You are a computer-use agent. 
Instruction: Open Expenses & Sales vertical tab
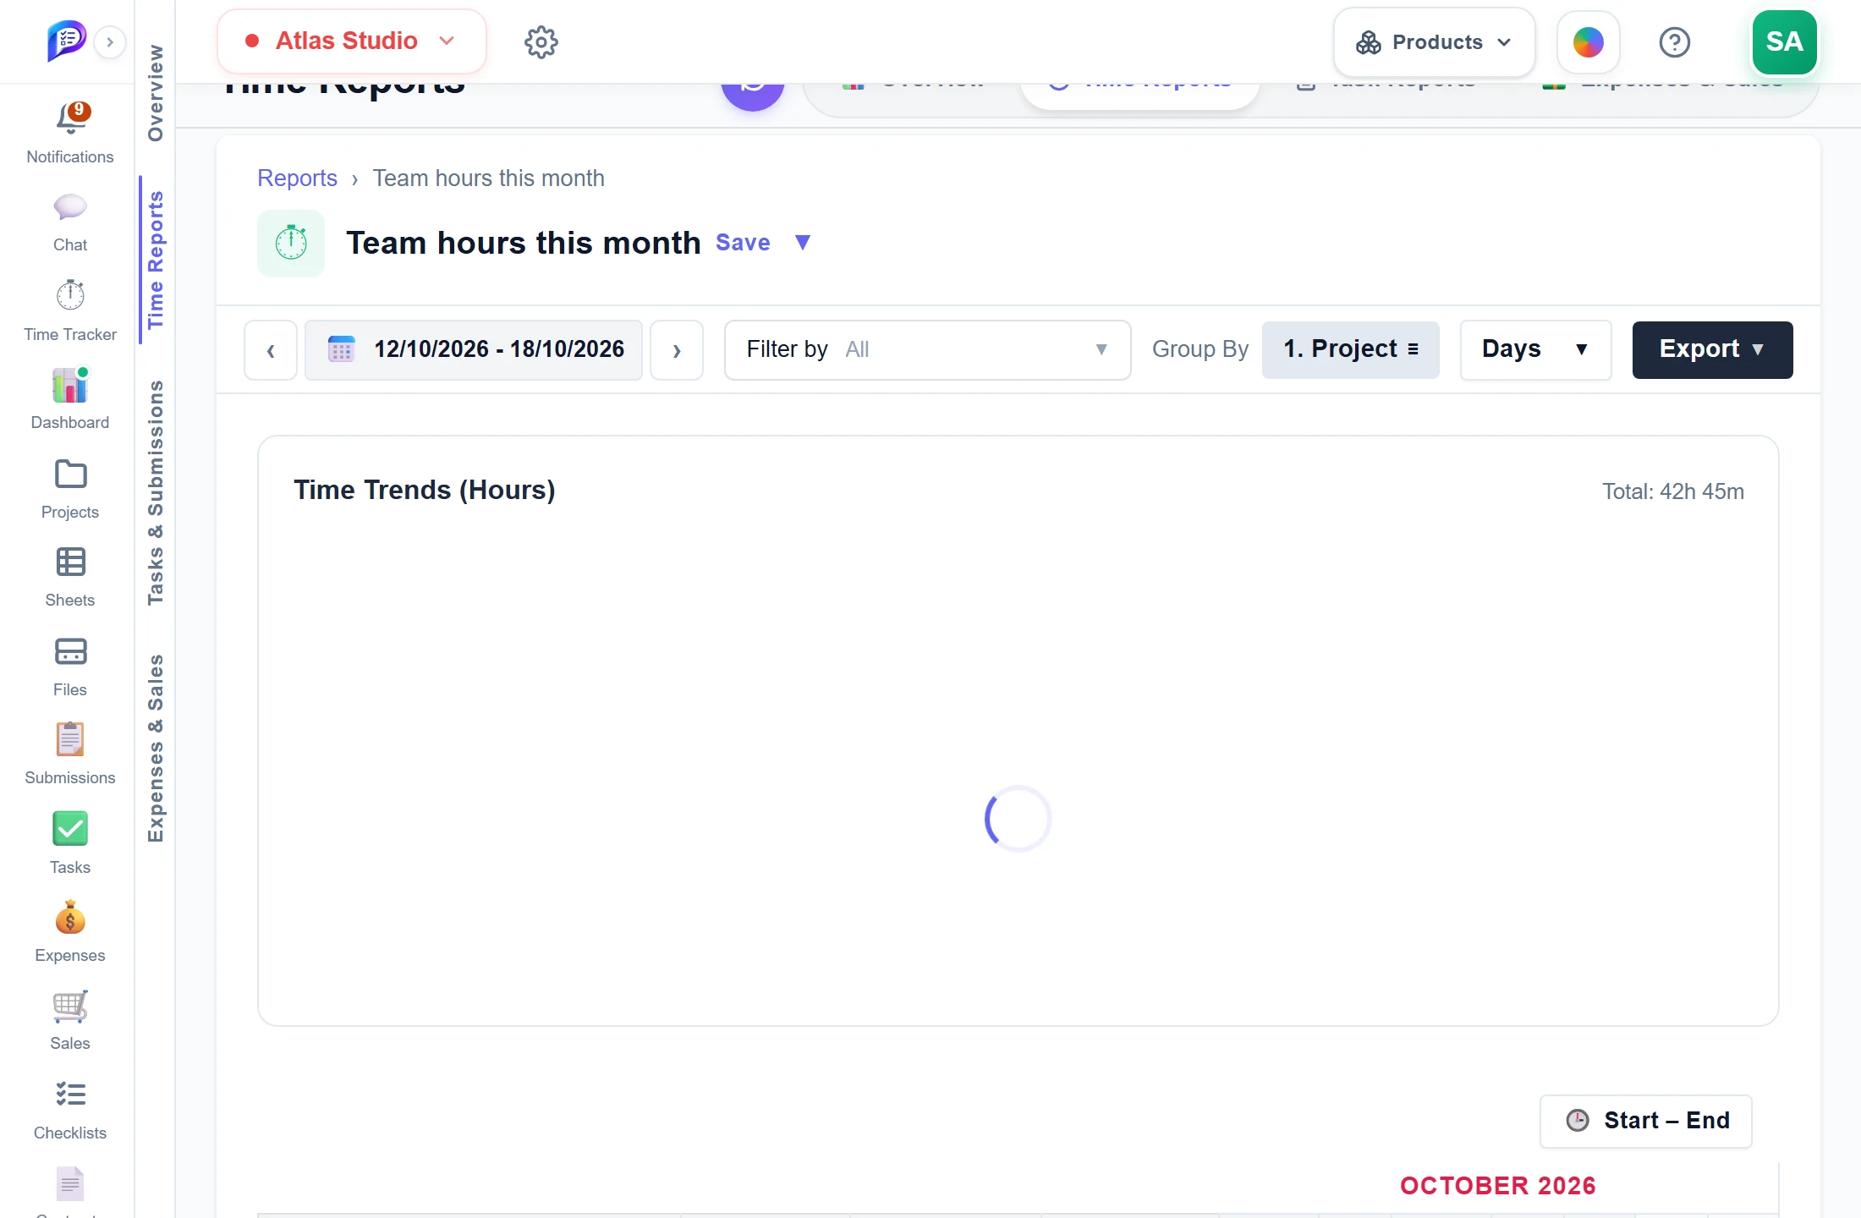[x=155, y=749]
